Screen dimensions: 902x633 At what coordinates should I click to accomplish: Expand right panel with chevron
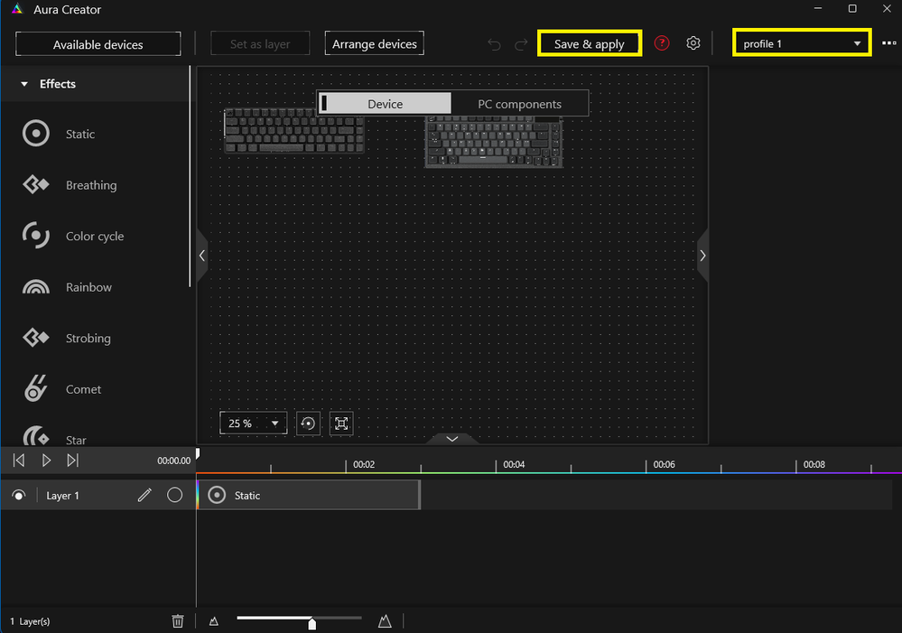pyautogui.click(x=702, y=256)
